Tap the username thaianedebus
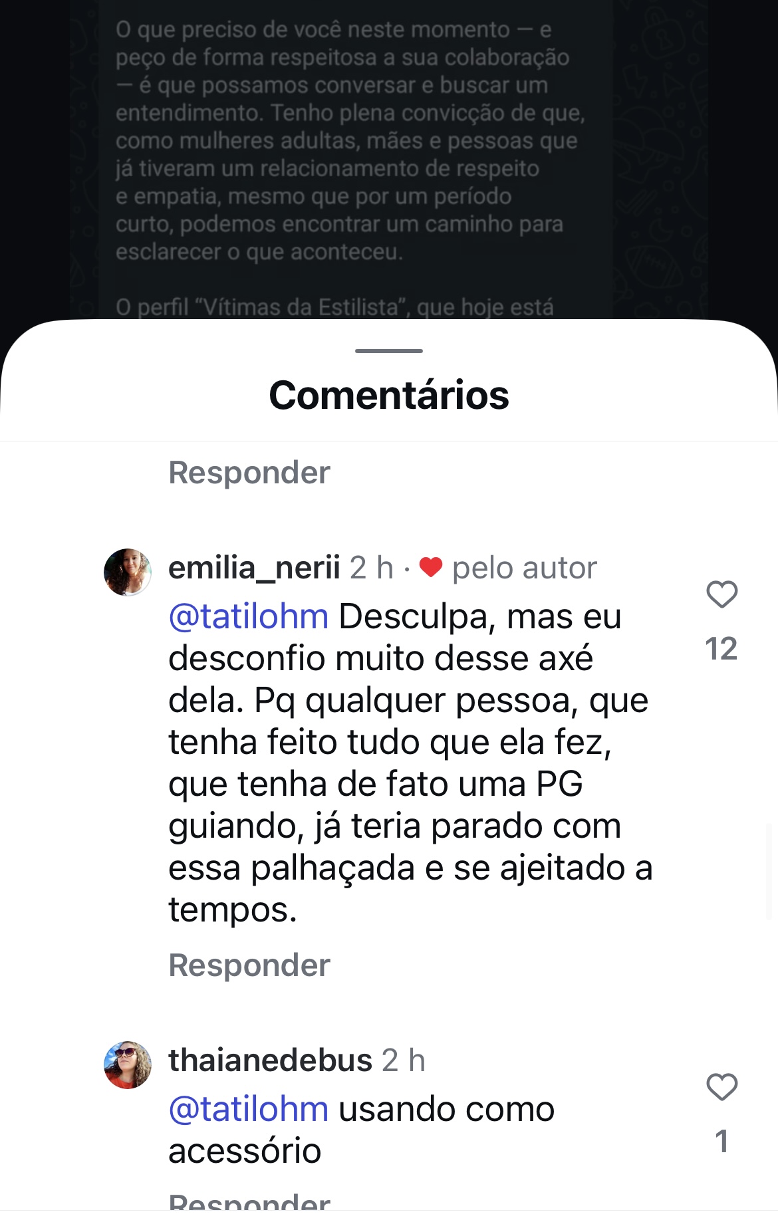The image size is (778, 1230). pyautogui.click(x=270, y=1060)
